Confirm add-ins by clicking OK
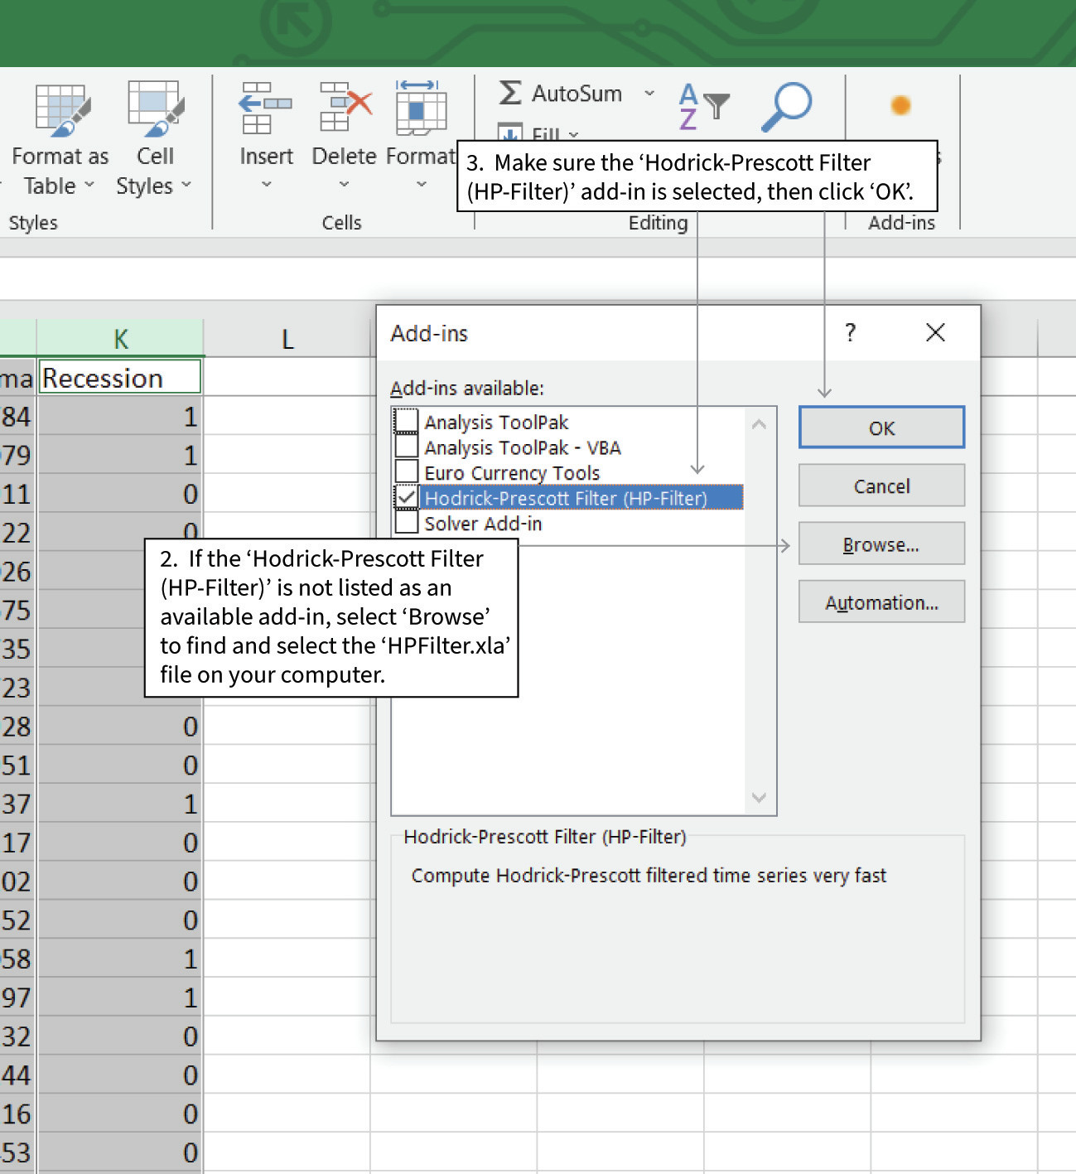Screen dimensions: 1076x1174 881,428
